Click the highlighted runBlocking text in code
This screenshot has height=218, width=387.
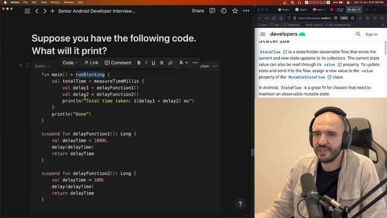click(x=90, y=74)
